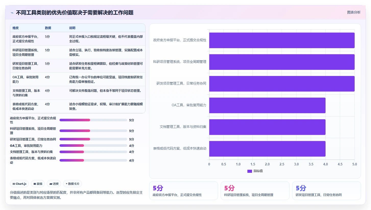Click the chart axis label 表格或低代码方案，低成本快速启动
This screenshot has height=210, width=371.
click(x=180, y=148)
